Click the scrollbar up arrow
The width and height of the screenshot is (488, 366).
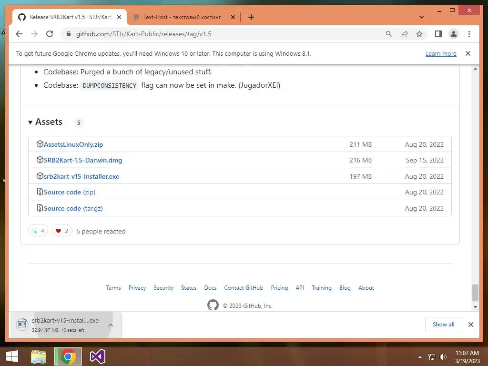coord(475,69)
